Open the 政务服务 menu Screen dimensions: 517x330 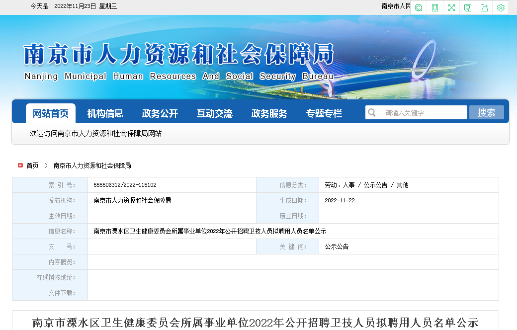tap(269, 113)
